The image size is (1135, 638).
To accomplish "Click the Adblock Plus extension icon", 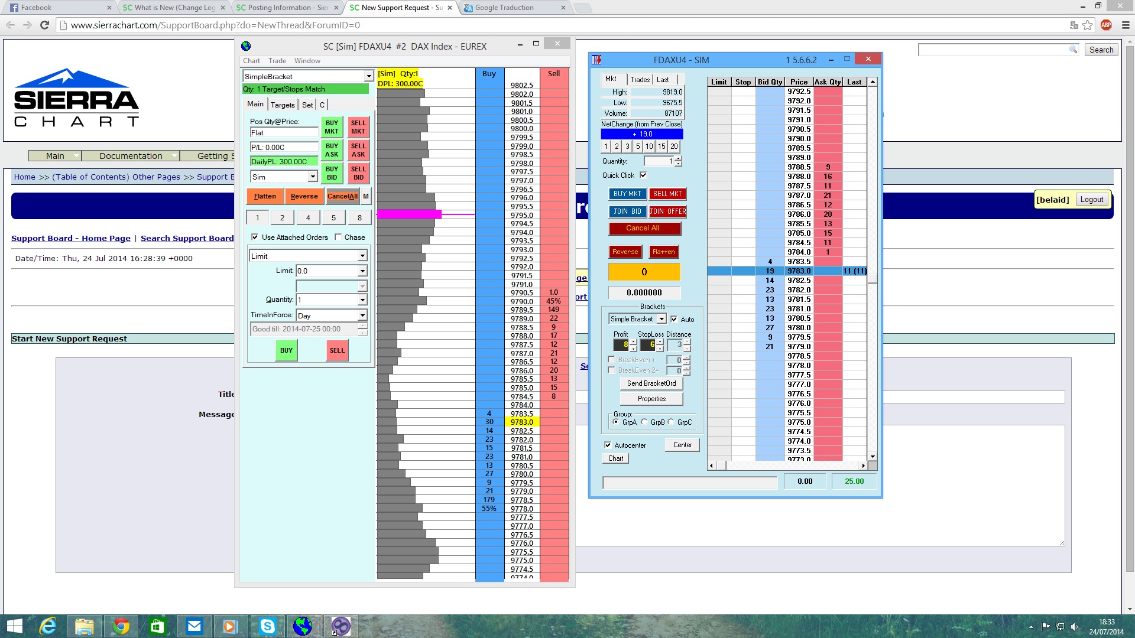I will click(x=1106, y=25).
